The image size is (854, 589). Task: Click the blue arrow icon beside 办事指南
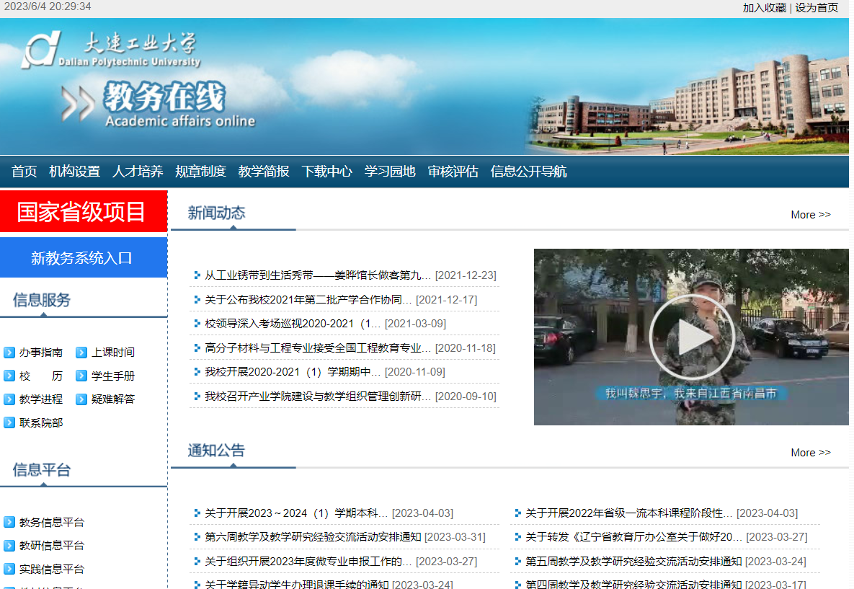point(8,352)
